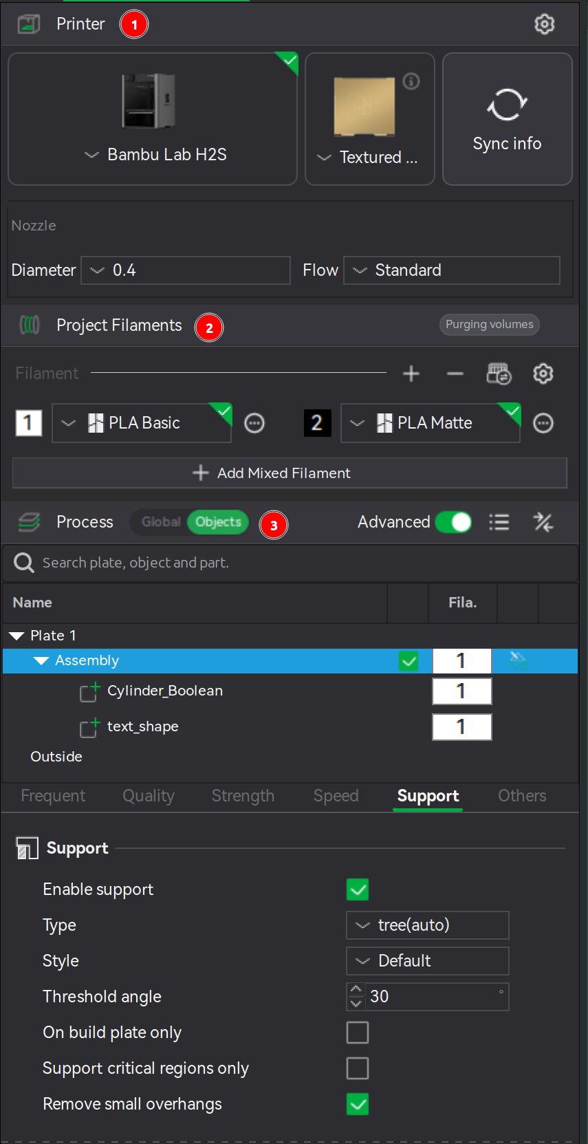
Task: Open more options for PLA Basic
Action: pyautogui.click(x=254, y=422)
